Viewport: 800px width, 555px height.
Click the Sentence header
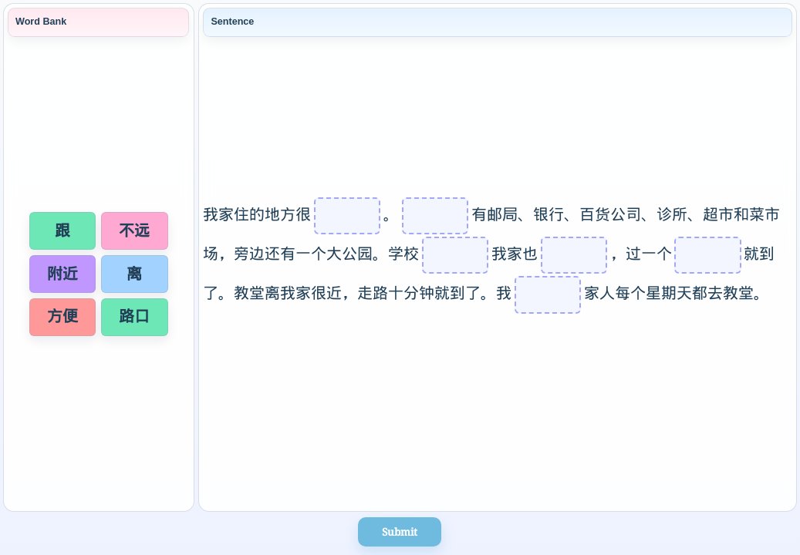coord(498,22)
